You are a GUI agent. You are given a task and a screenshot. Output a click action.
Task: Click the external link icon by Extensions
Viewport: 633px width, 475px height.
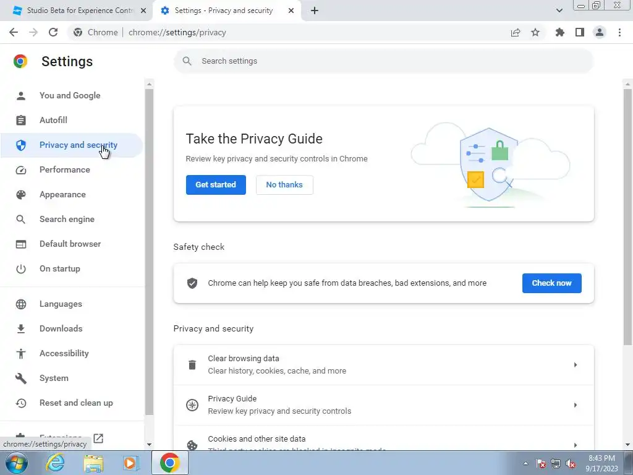tap(98, 439)
